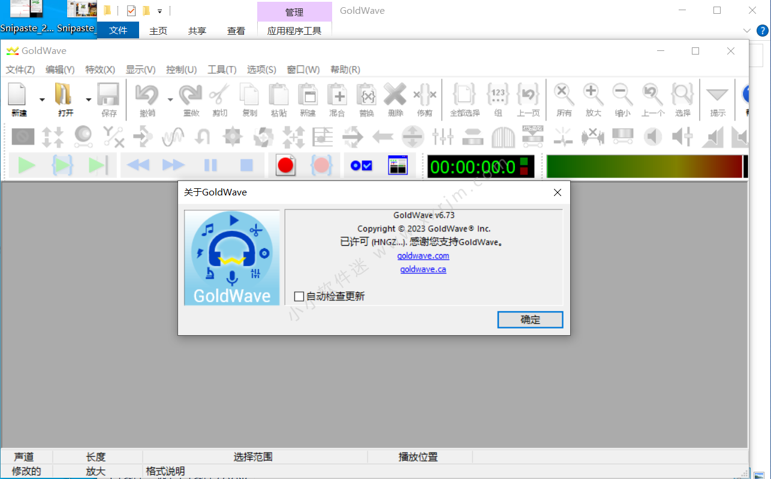
Task: Click the red record button
Action: tap(286, 165)
